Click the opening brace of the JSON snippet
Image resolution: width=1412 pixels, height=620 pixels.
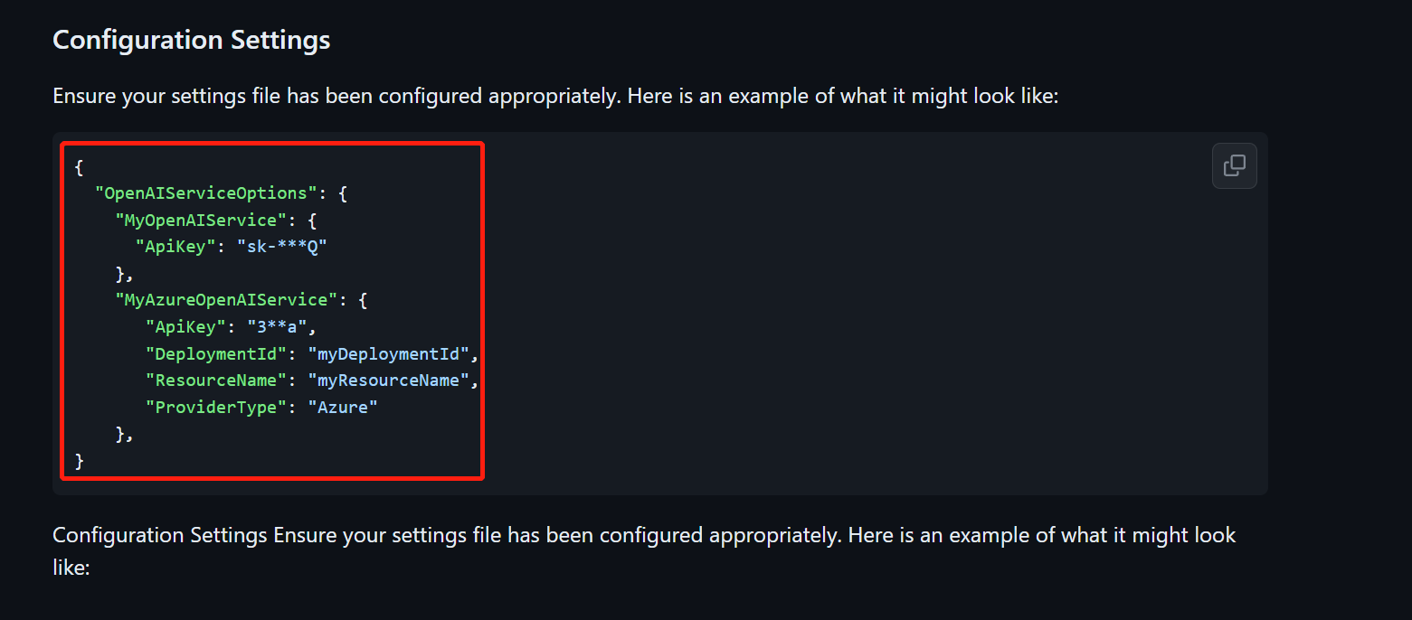[x=78, y=166]
